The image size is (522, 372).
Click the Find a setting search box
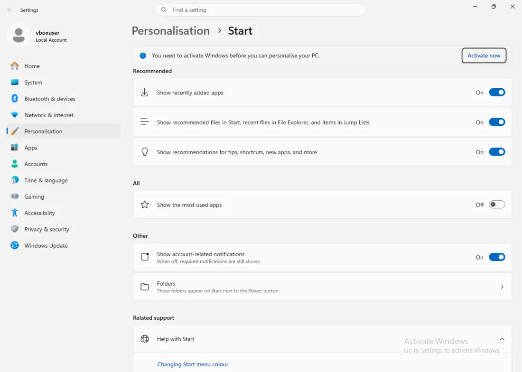[261, 10]
